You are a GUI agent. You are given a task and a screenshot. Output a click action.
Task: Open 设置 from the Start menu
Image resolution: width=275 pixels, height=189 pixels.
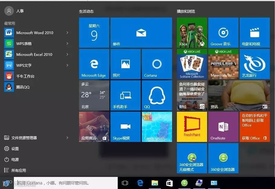(x=11, y=149)
